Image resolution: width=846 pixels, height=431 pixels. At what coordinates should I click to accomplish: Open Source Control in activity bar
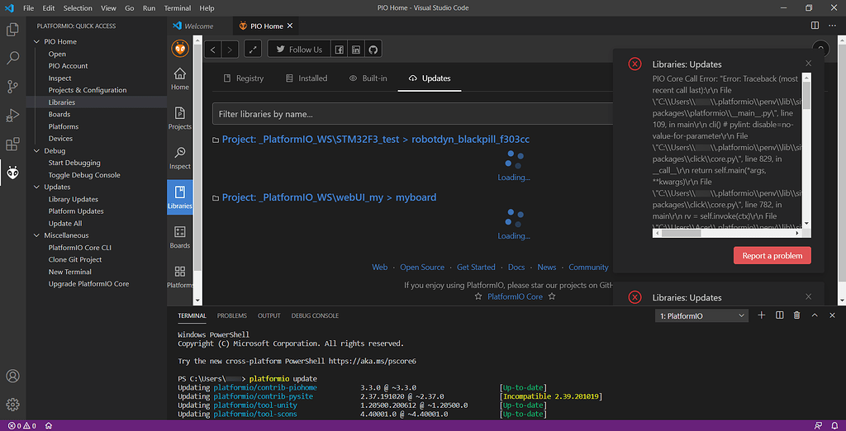pos(13,87)
